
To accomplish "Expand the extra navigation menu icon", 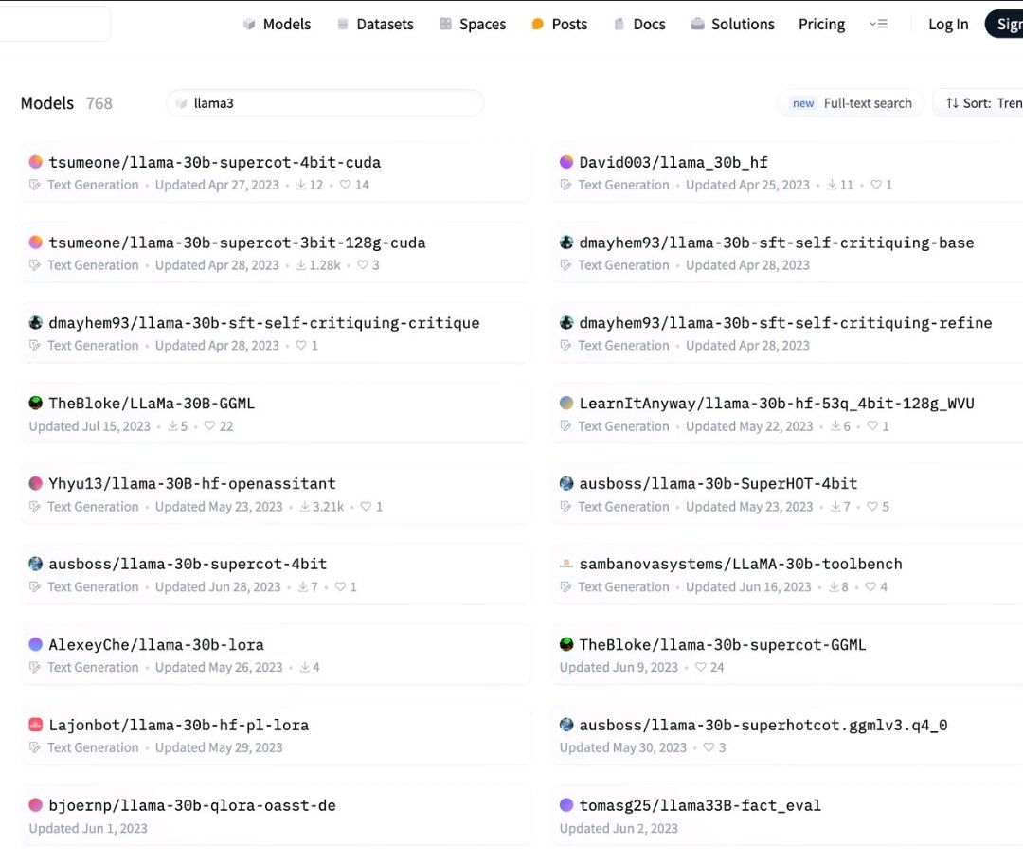I will pyautogui.click(x=878, y=24).
